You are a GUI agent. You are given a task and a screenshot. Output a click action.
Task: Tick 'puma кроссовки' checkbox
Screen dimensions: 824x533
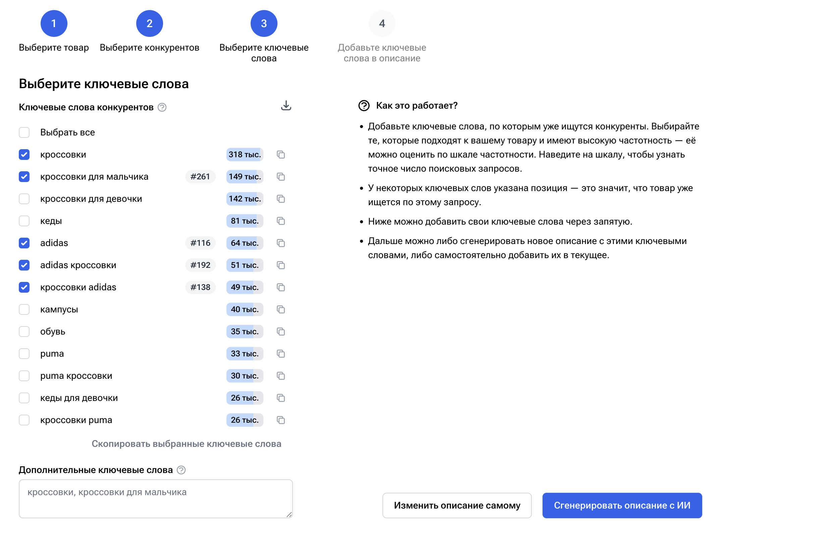point(24,376)
